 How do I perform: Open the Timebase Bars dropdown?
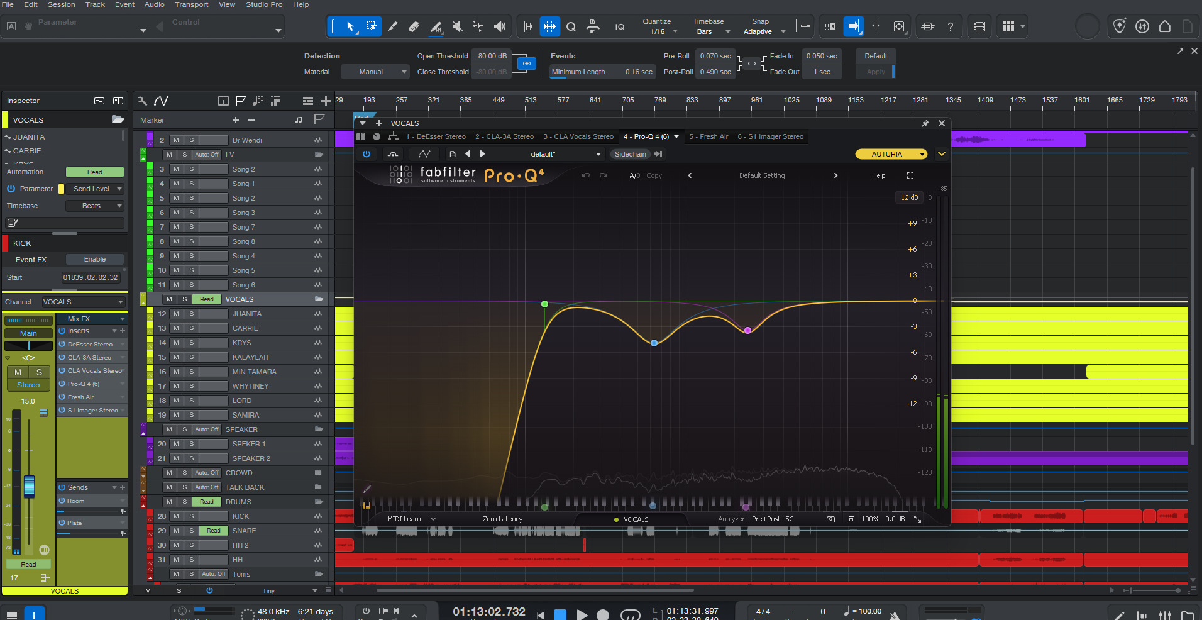[710, 31]
